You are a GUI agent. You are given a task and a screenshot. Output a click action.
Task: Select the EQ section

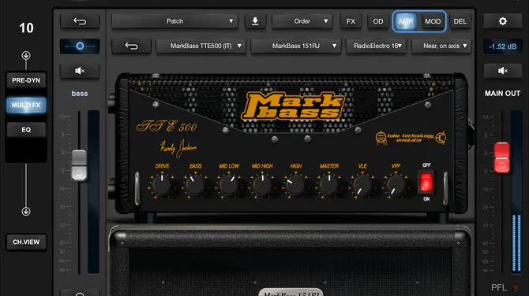point(26,130)
